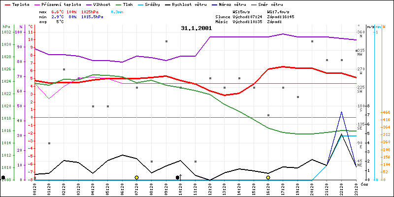Click the sunrise sun marker at 07:20
Viewport: 394px width, 197px height.
136,177
